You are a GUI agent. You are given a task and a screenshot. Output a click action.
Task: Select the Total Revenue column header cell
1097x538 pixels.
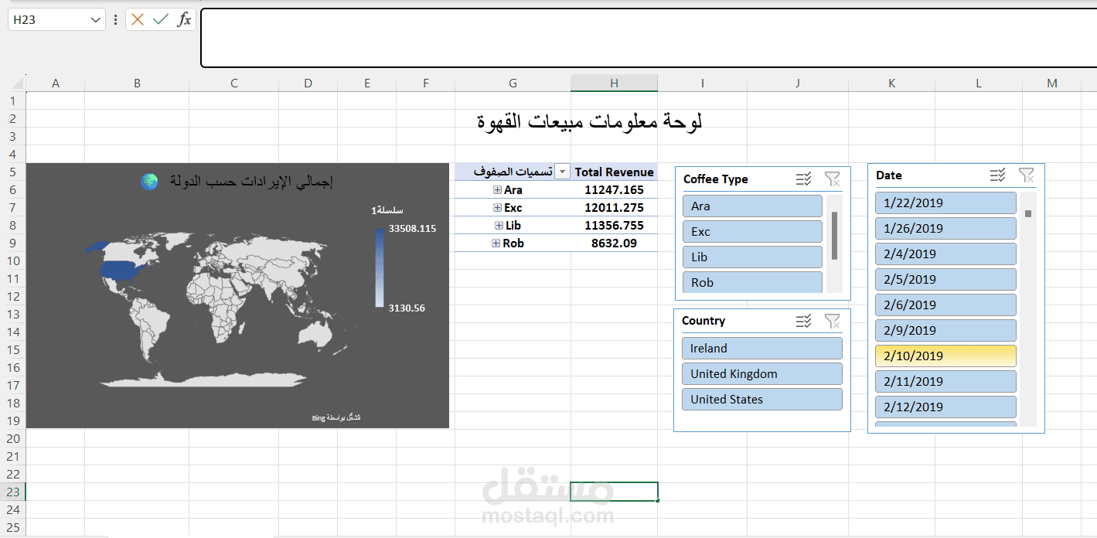point(614,171)
